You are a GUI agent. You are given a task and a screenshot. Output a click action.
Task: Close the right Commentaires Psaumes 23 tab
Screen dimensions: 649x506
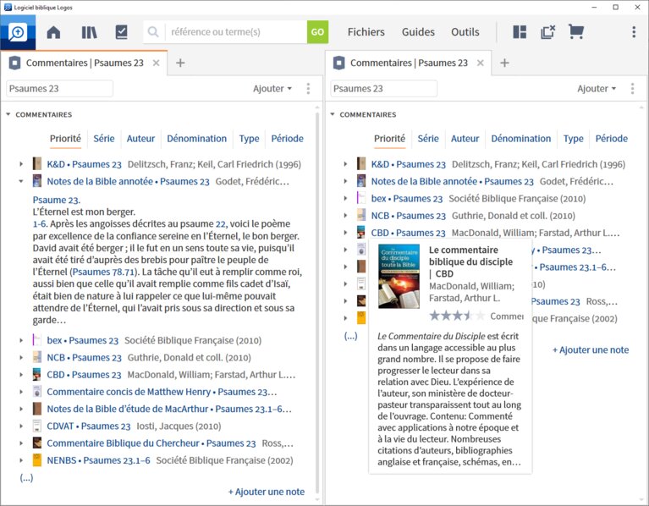coord(480,63)
